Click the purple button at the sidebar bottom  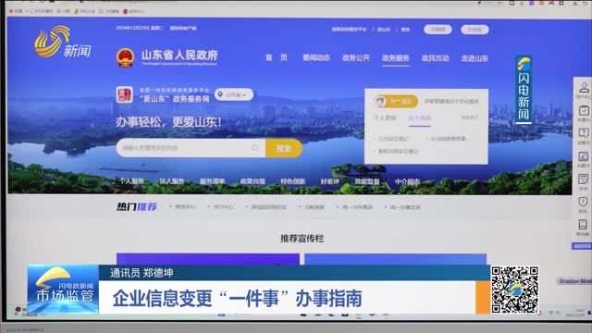click(582, 246)
